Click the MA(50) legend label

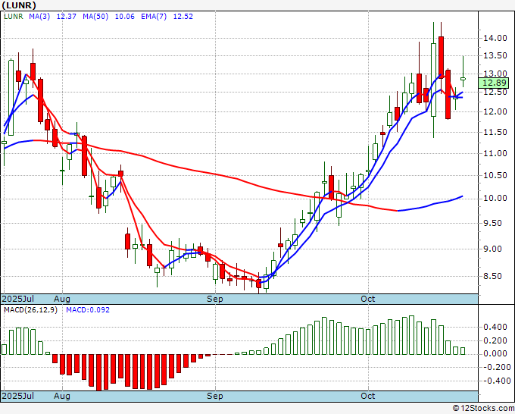(x=95, y=17)
